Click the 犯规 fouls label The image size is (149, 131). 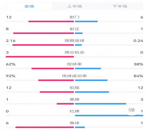pos(74,88)
